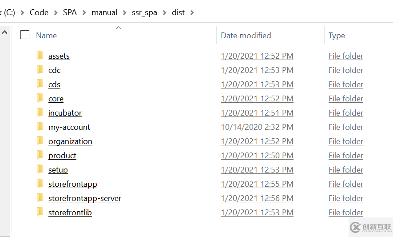
Task: Collapse navigation pane using the up arrow
Action: tap(4, 32)
